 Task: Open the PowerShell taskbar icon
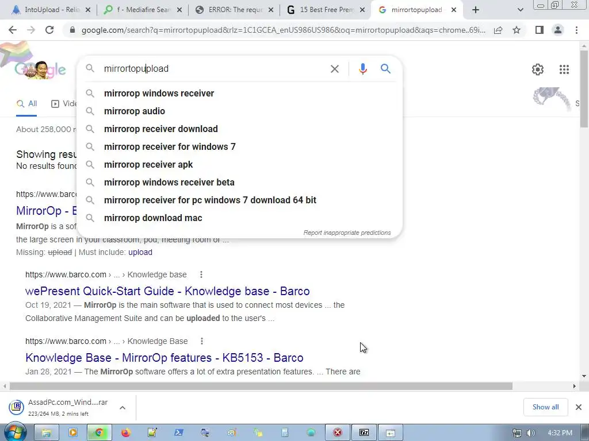pyautogui.click(x=179, y=433)
